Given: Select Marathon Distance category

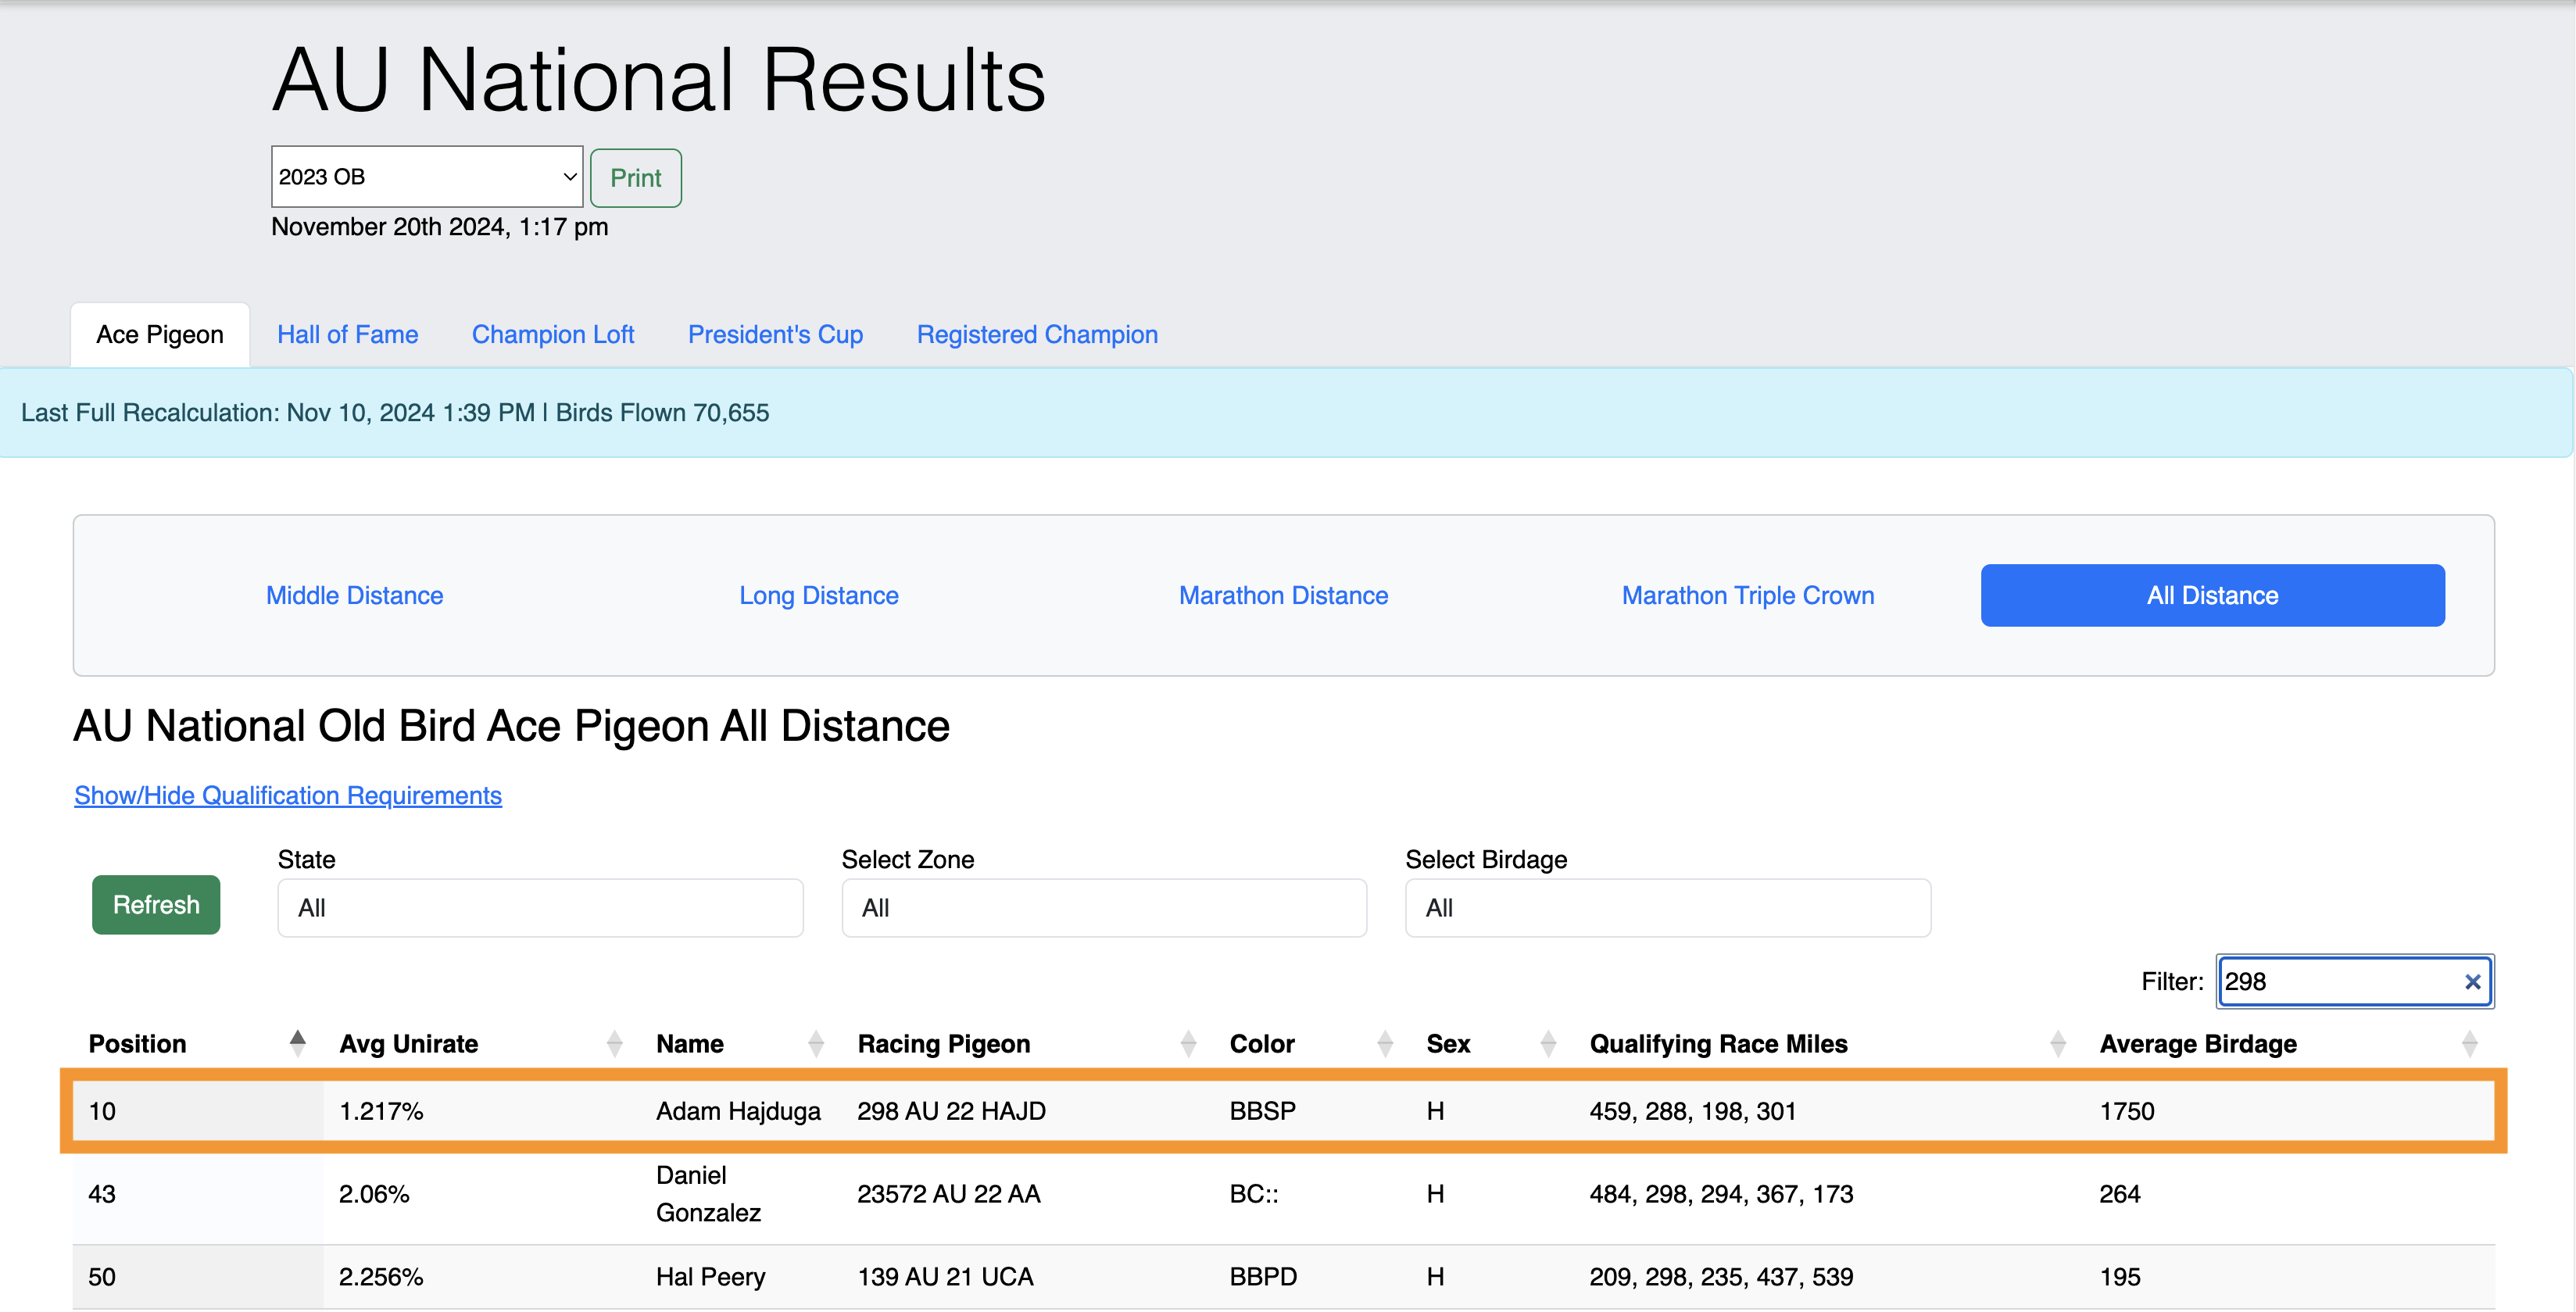Looking at the screenshot, I should pyautogui.click(x=1283, y=595).
